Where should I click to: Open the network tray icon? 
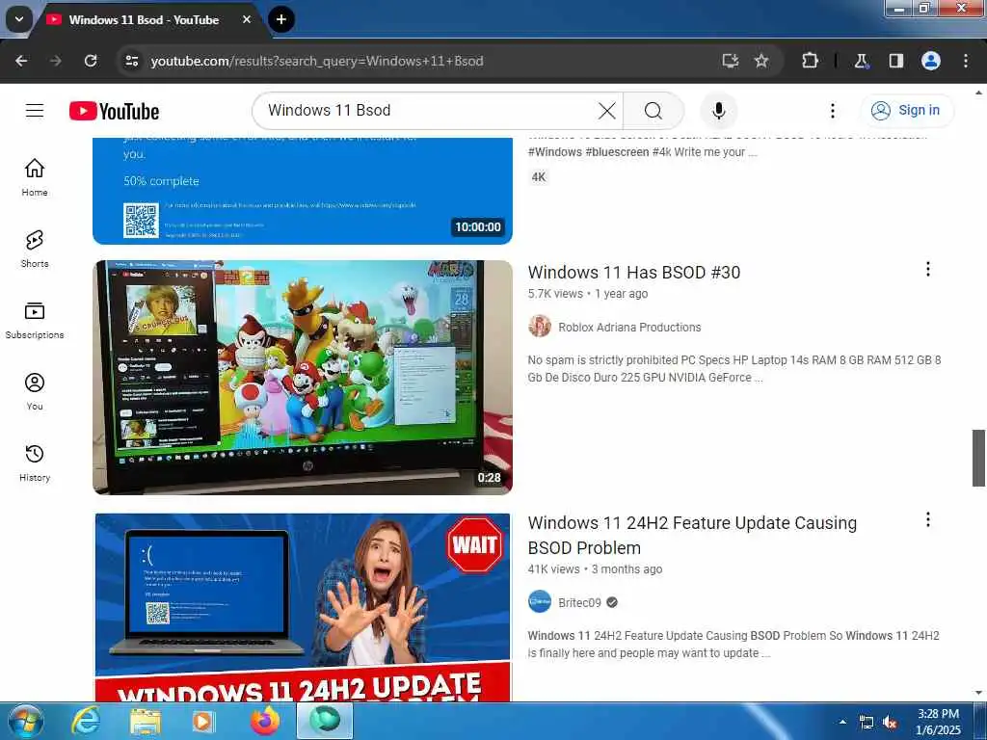click(x=867, y=723)
